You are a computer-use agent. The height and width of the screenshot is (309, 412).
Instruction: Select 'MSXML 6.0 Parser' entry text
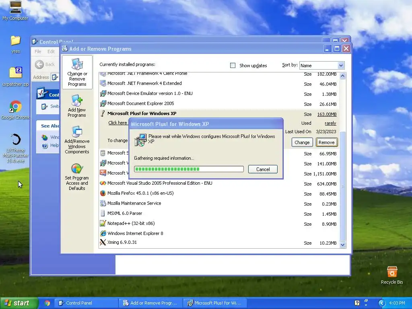[125, 213]
